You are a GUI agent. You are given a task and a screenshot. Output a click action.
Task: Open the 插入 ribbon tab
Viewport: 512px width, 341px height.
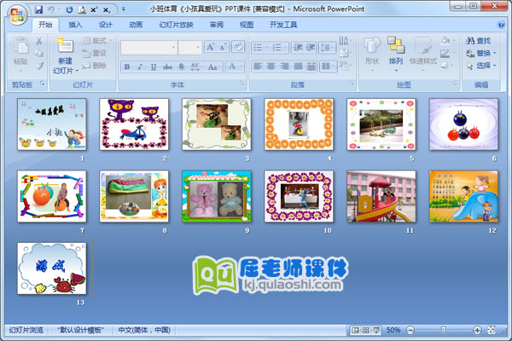click(x=75, y=25)
